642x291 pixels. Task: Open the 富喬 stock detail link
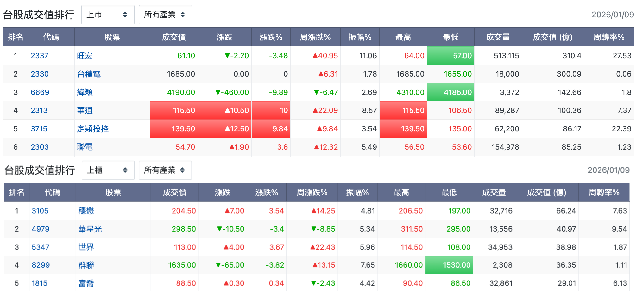85,283
